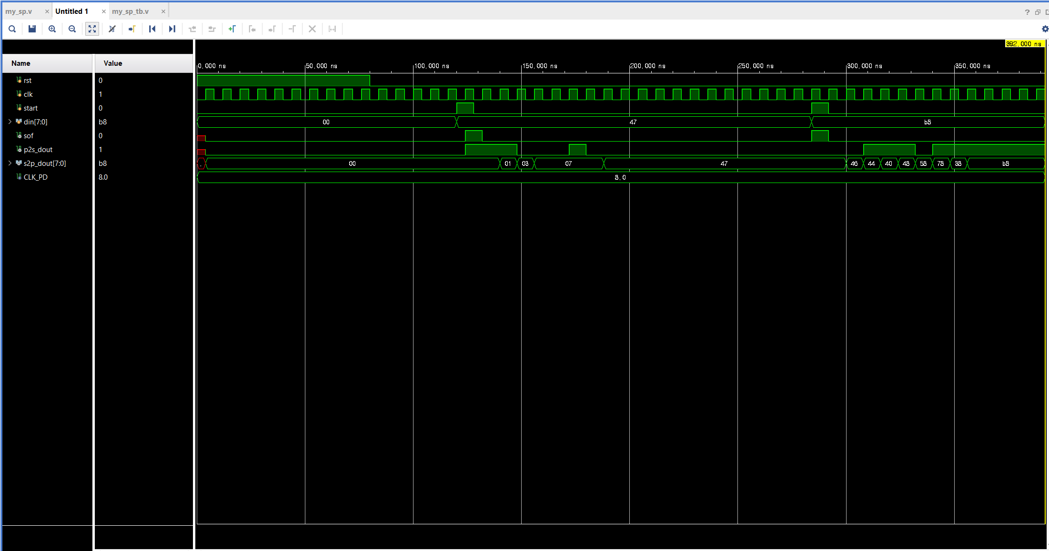Click the Search magnifier icon in toolbar
This screenshot has width=1049, height=551.
(12, 29)
